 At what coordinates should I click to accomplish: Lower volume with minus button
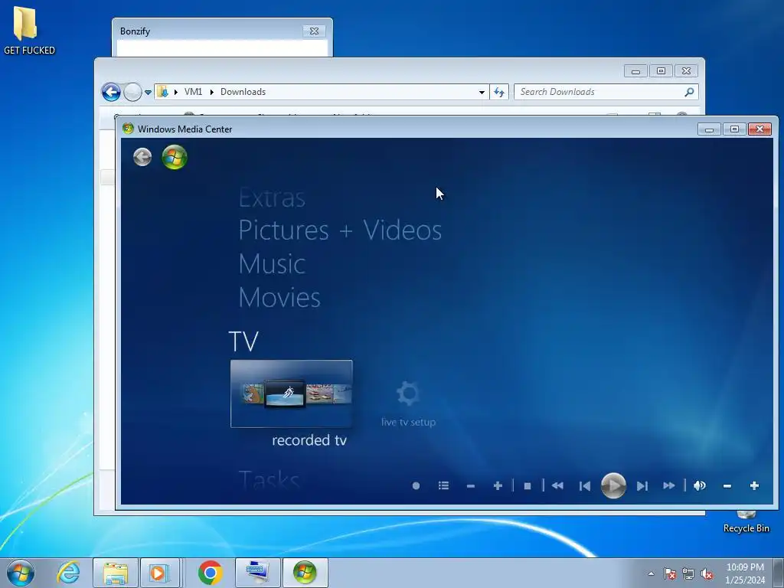[727, 485]
